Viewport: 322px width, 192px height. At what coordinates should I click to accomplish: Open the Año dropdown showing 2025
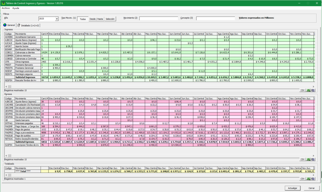(57, 19)
